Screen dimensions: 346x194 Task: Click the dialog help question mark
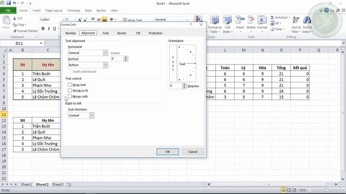(191, 25)
